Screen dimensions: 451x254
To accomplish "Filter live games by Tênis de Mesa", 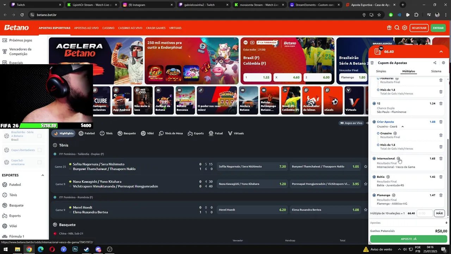I will click(171, 133).
